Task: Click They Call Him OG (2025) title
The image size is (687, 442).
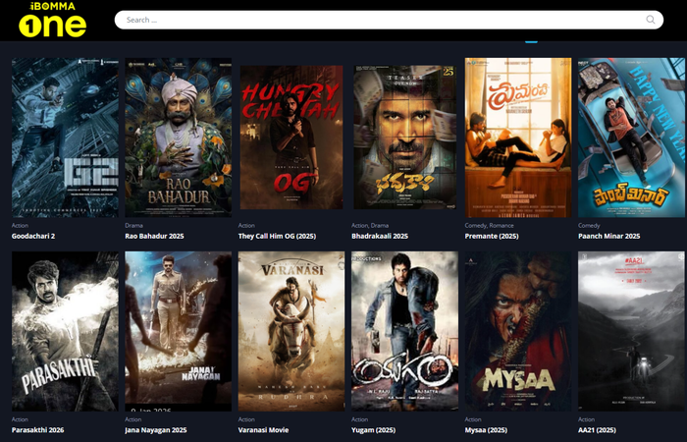Action: point(277,236)
